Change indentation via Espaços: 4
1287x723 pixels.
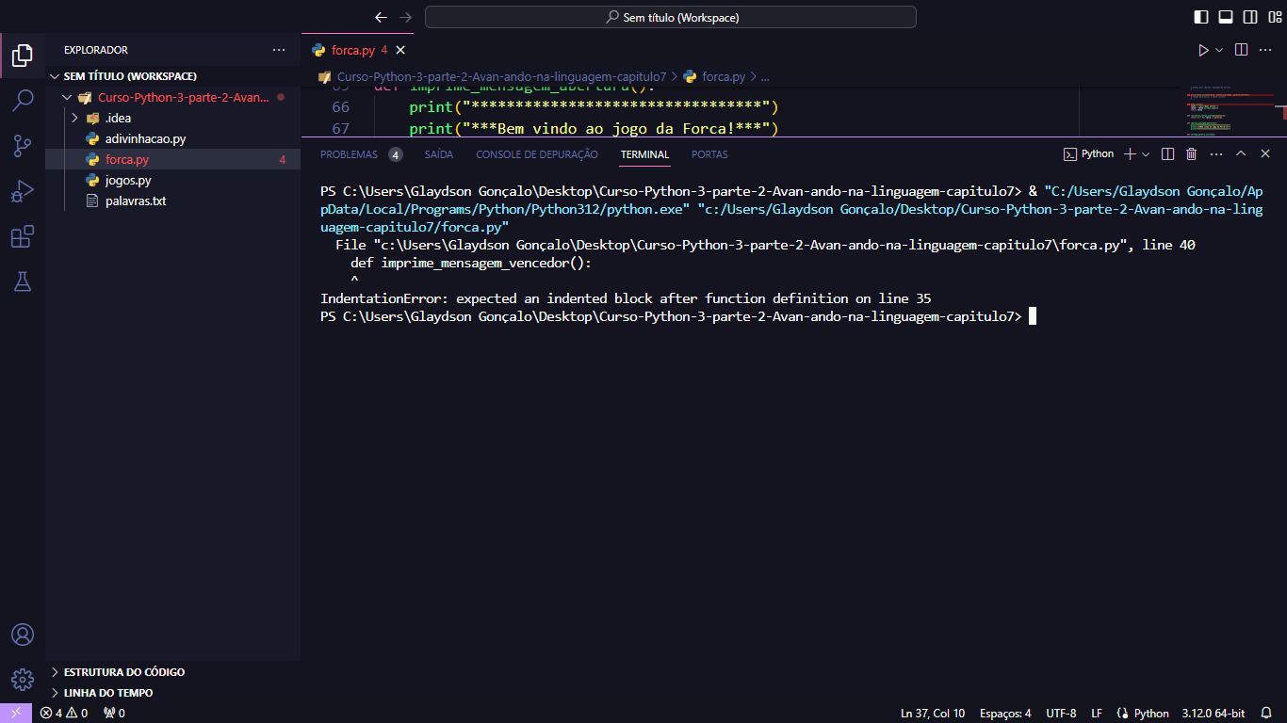(x=1005, y=713)
